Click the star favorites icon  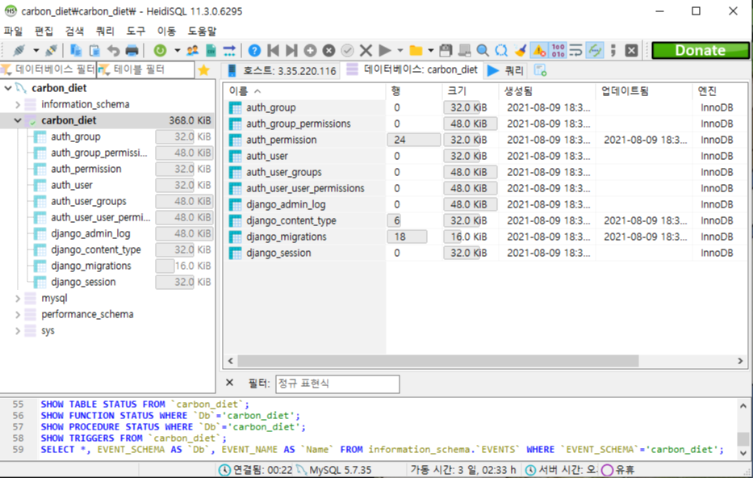204,70
